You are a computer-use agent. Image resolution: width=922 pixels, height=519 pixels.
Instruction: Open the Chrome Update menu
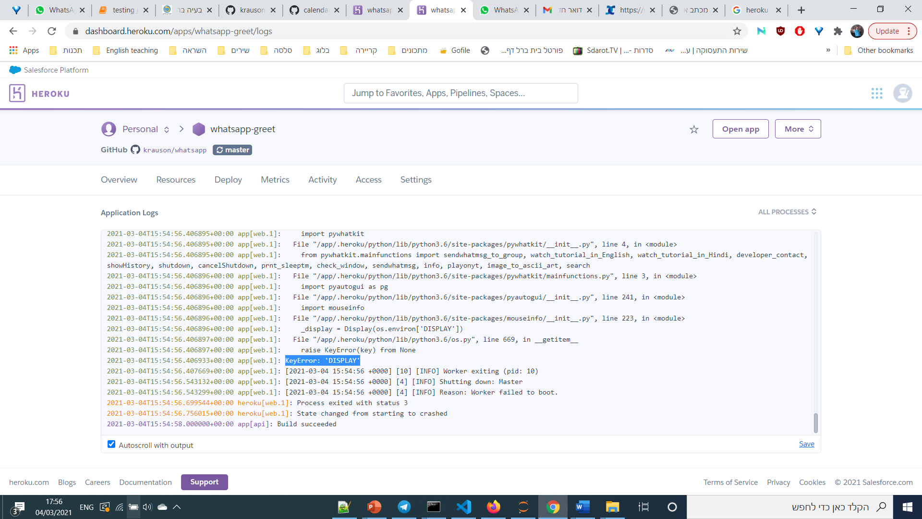point(892,31)
